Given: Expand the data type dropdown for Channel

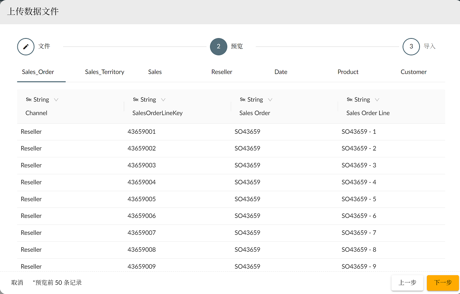Looking at the screenshot, I should coord(56,100).
